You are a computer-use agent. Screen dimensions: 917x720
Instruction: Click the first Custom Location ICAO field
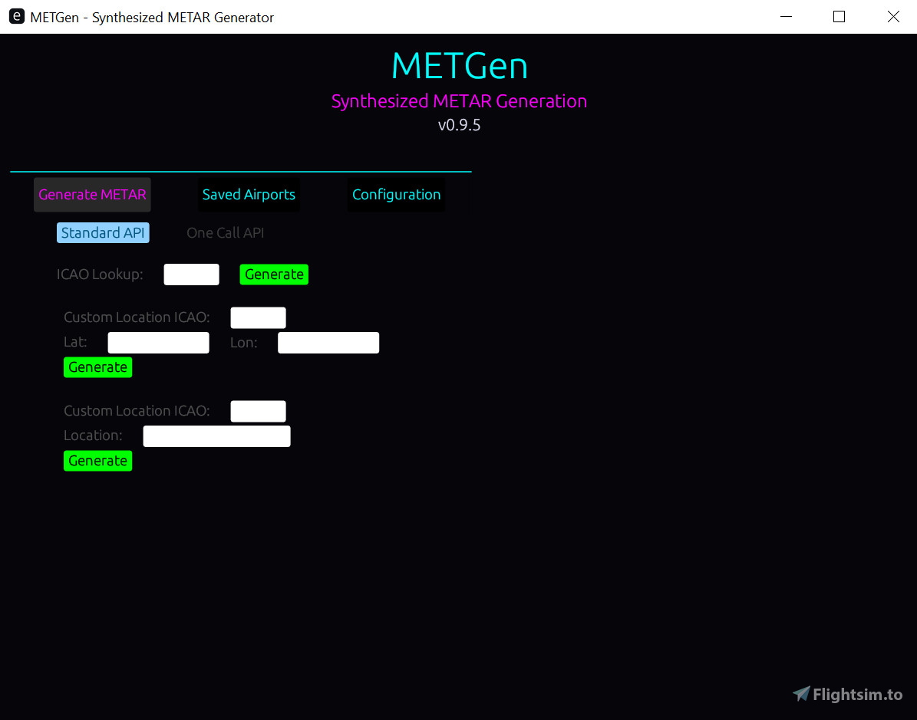tap(258, 317)
